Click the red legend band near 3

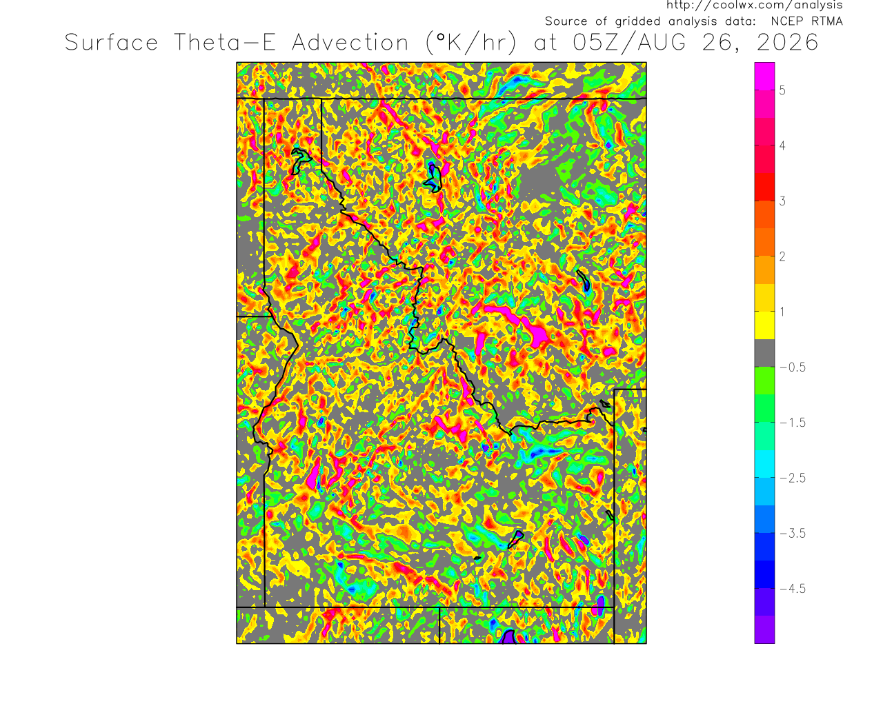pos(764,187)
